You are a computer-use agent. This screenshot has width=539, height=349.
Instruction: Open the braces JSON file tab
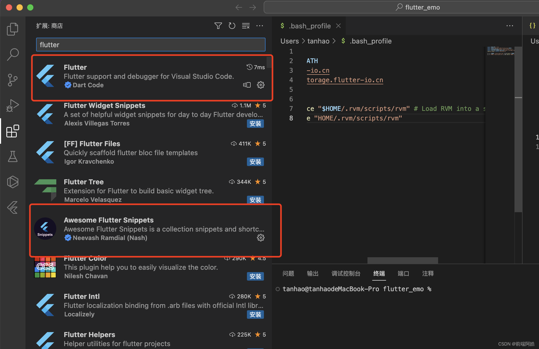[533, 26]
